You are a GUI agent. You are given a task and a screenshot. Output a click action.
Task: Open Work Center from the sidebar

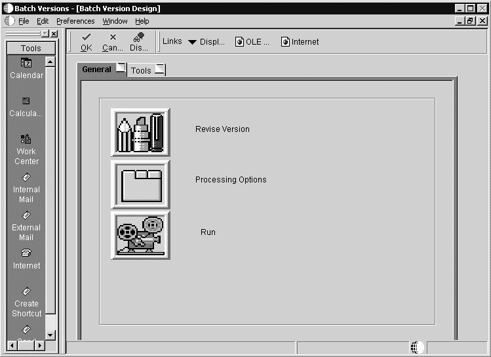(26, 150)
